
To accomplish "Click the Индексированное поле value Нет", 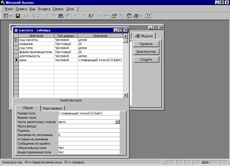I will click(x=89, y=152).
